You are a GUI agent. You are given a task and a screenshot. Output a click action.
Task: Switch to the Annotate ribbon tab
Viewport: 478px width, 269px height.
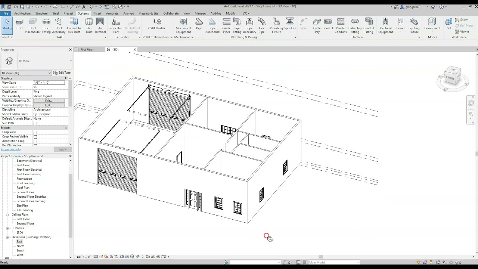112,13
